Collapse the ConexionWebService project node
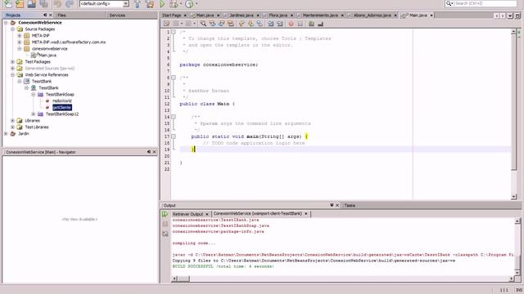The image size is (524, 294). coord(6,23)
